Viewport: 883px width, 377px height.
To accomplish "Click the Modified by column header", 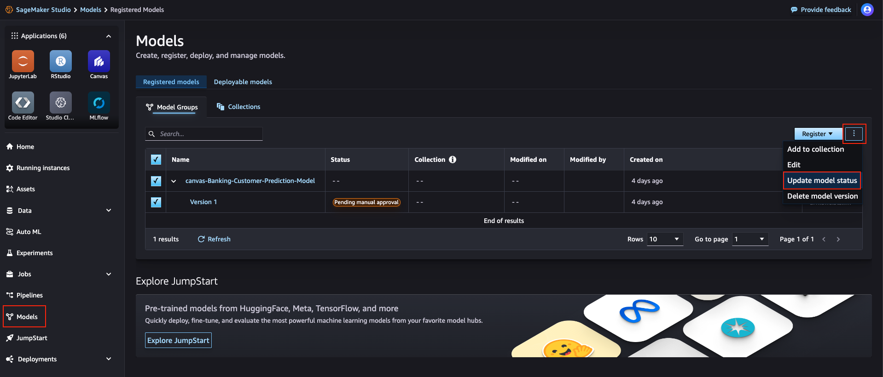I will pos(588,160).
